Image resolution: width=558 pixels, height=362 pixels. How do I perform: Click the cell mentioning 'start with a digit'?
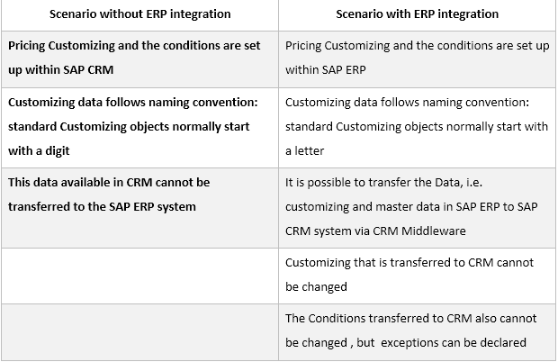tap(139, 128)
